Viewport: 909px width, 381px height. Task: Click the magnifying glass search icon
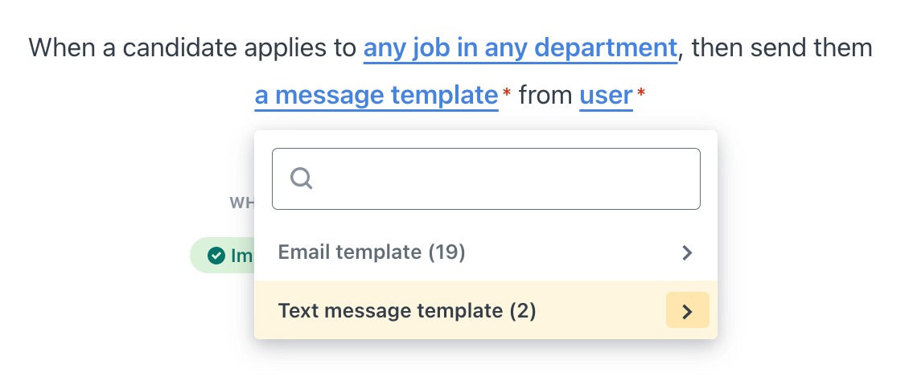coord(302,178)
